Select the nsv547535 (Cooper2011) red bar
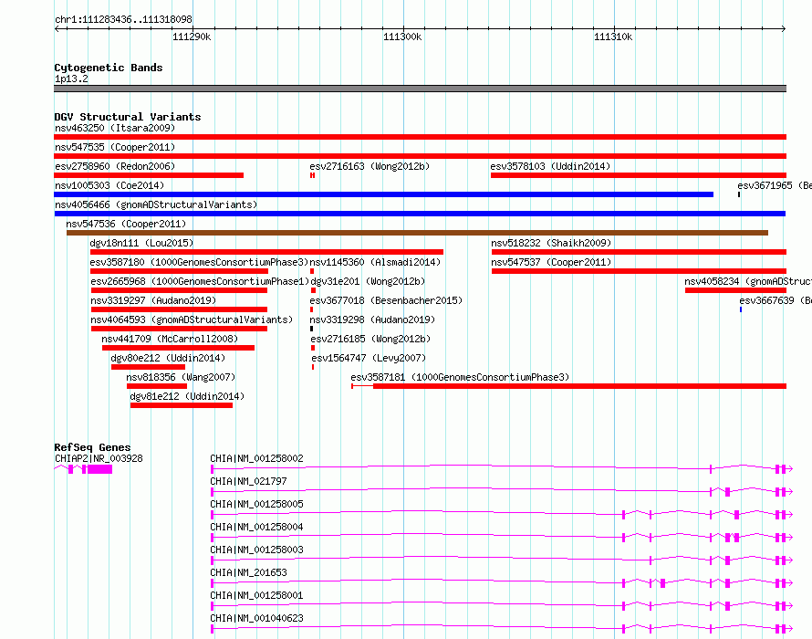The image size is (812, 639). tap(420, 156)
